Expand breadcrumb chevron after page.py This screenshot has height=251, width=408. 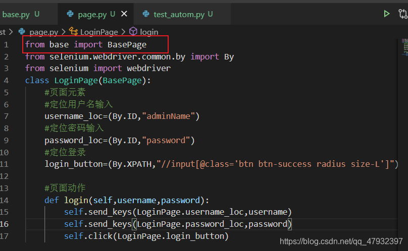click(64, 32)
